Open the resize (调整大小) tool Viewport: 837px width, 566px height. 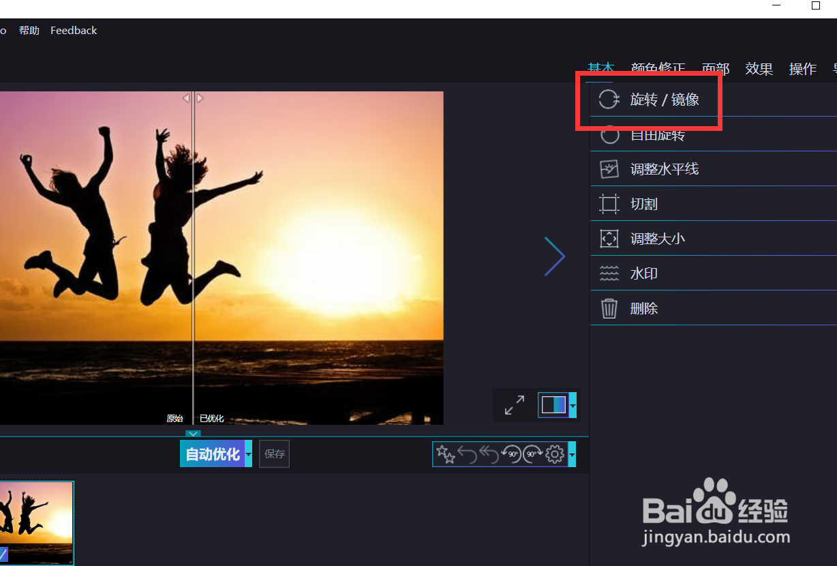(x=713, y=239)
